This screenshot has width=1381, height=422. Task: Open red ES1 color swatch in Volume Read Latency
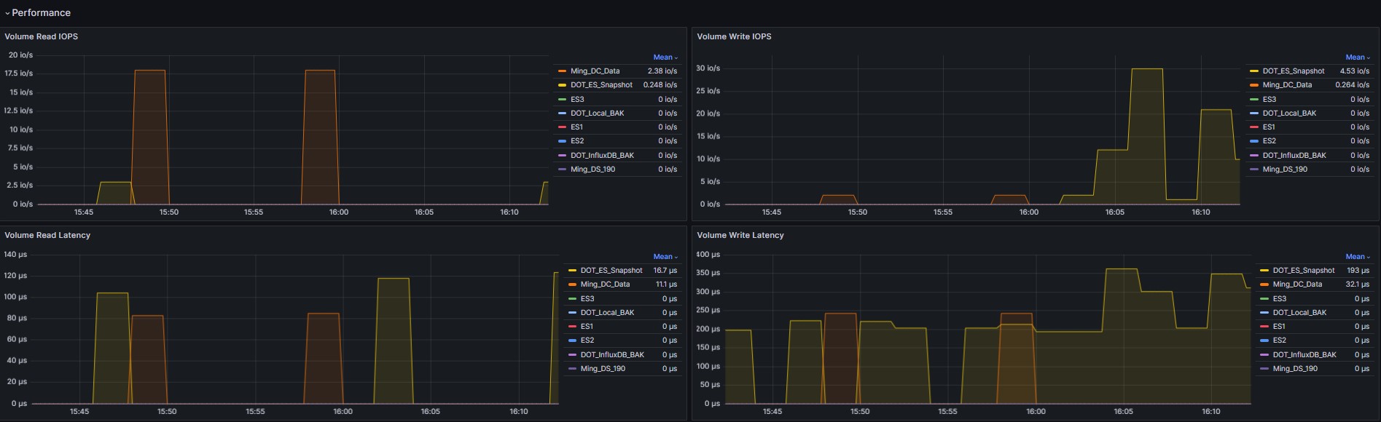click(572, 327)
